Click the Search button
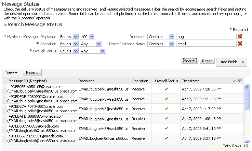 pyautogui.click(x=189, y=61)
